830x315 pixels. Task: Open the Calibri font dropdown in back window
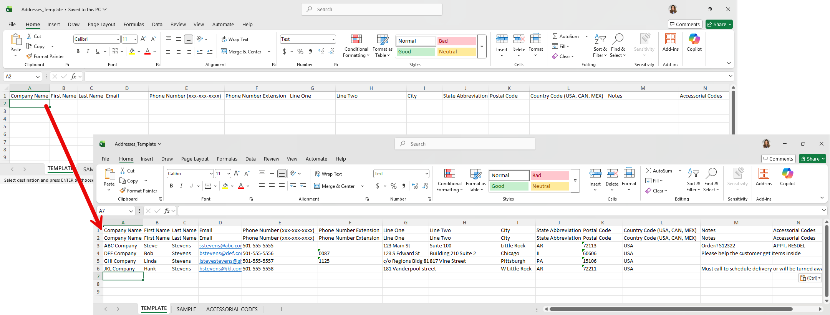118,39
